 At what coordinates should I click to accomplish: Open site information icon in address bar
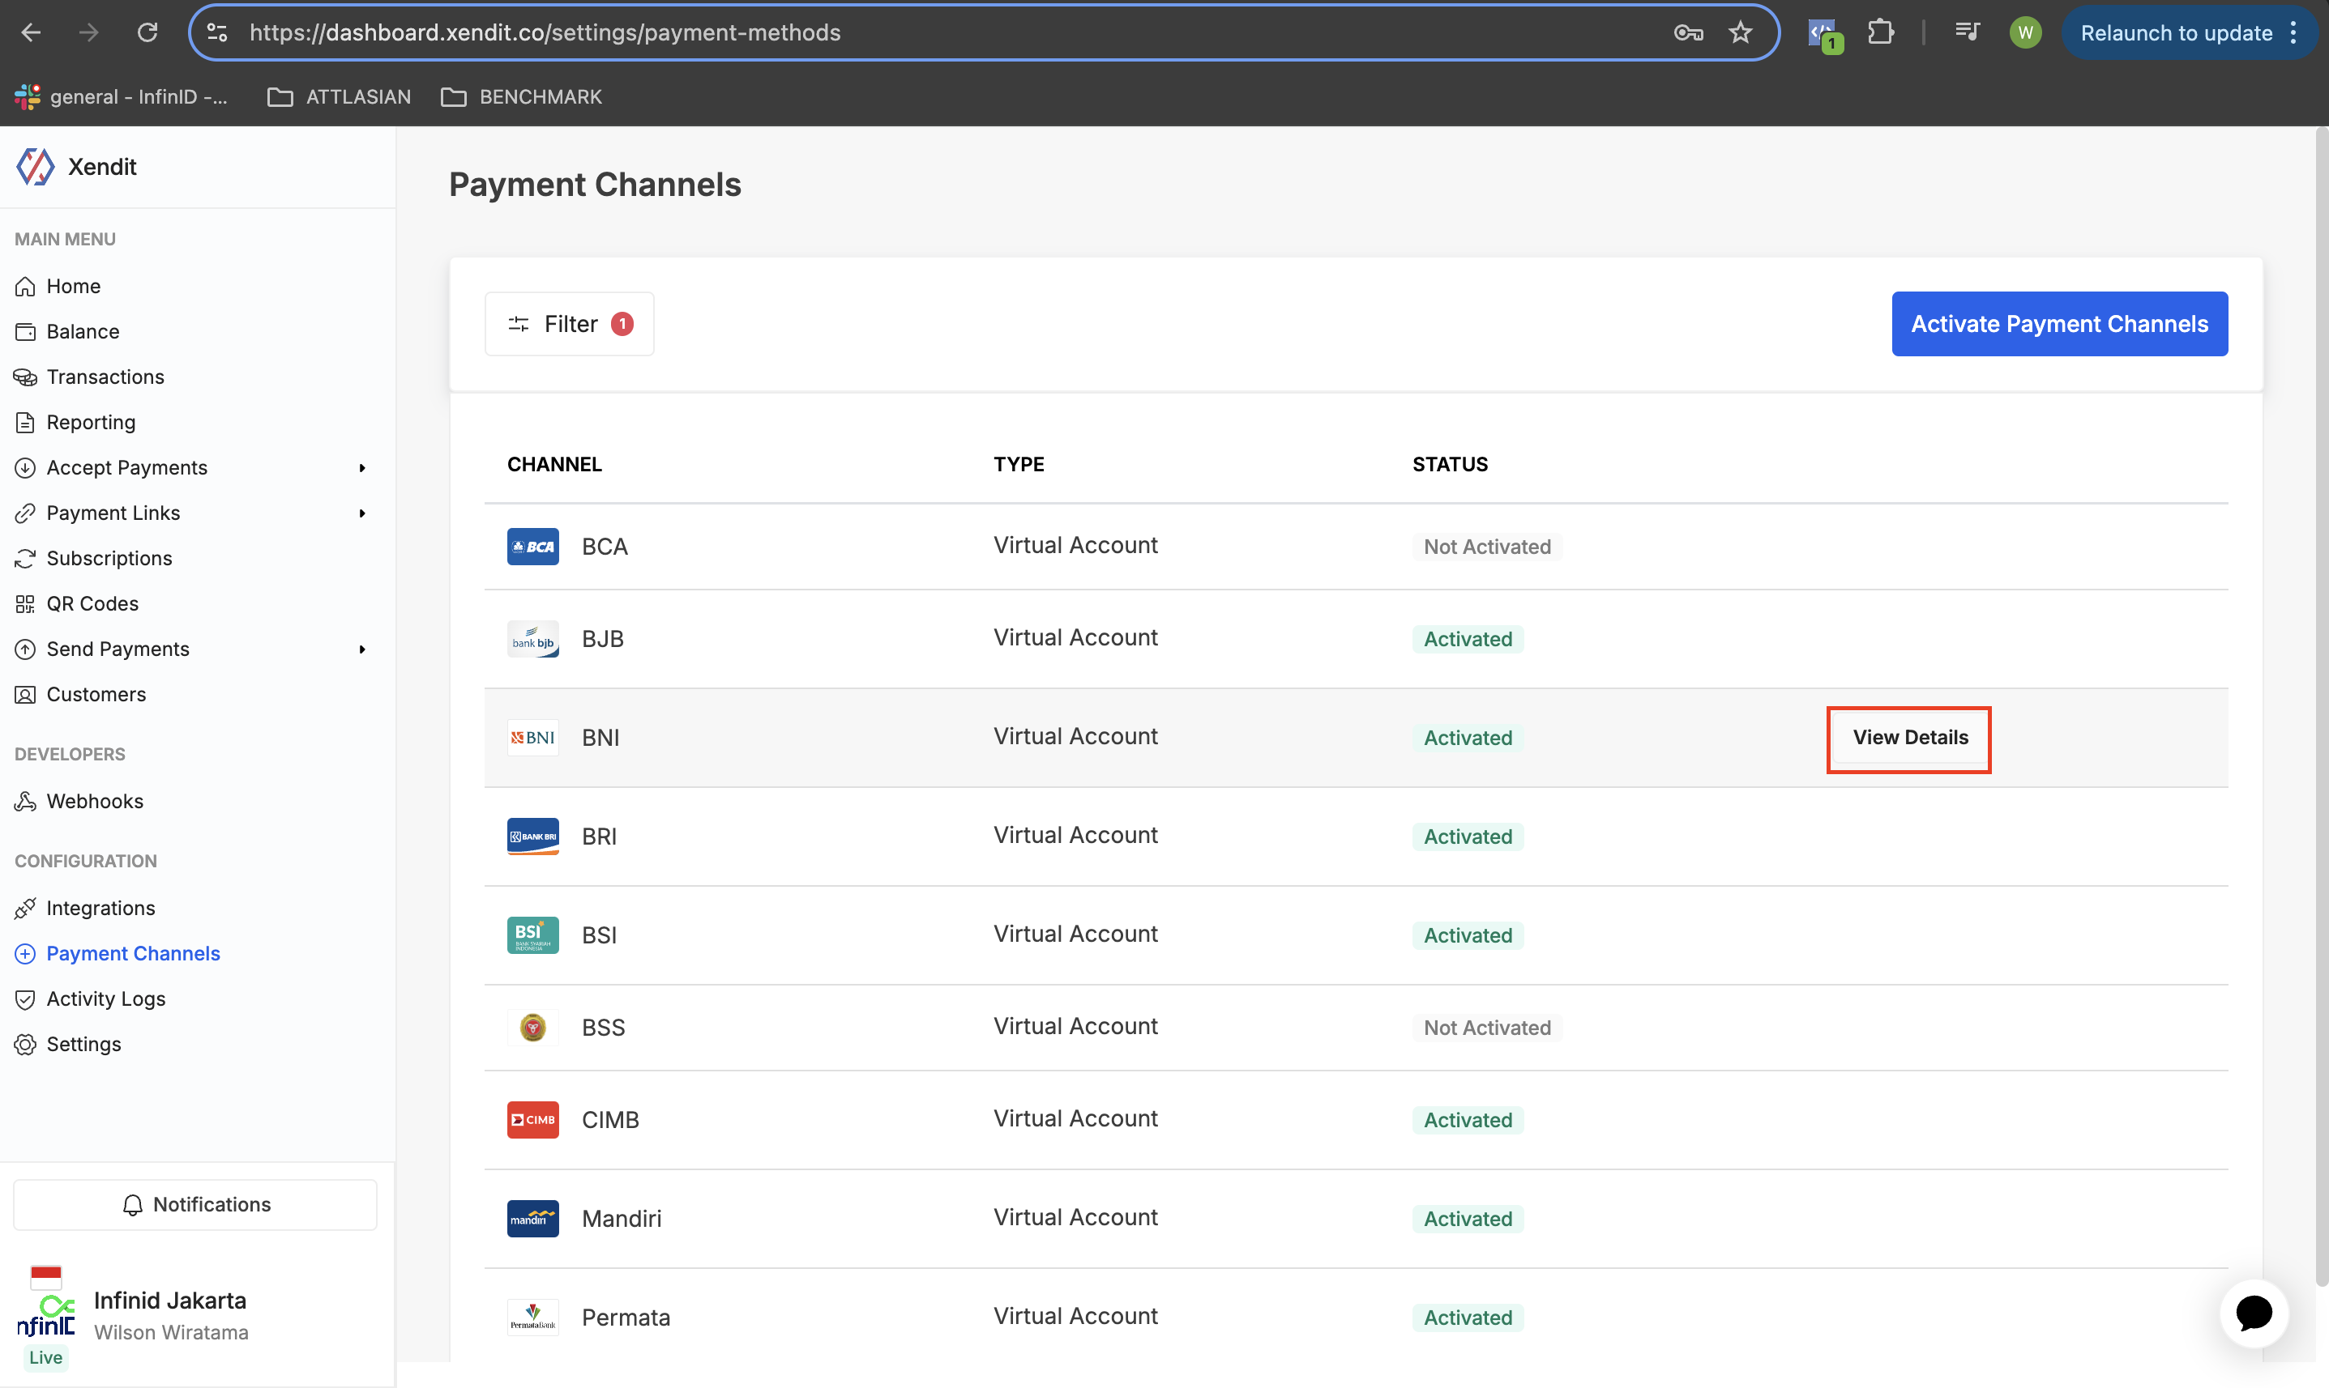tap(217, 32)
